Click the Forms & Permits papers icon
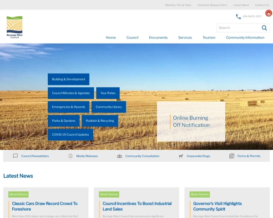273x218 pixels. 232,156
